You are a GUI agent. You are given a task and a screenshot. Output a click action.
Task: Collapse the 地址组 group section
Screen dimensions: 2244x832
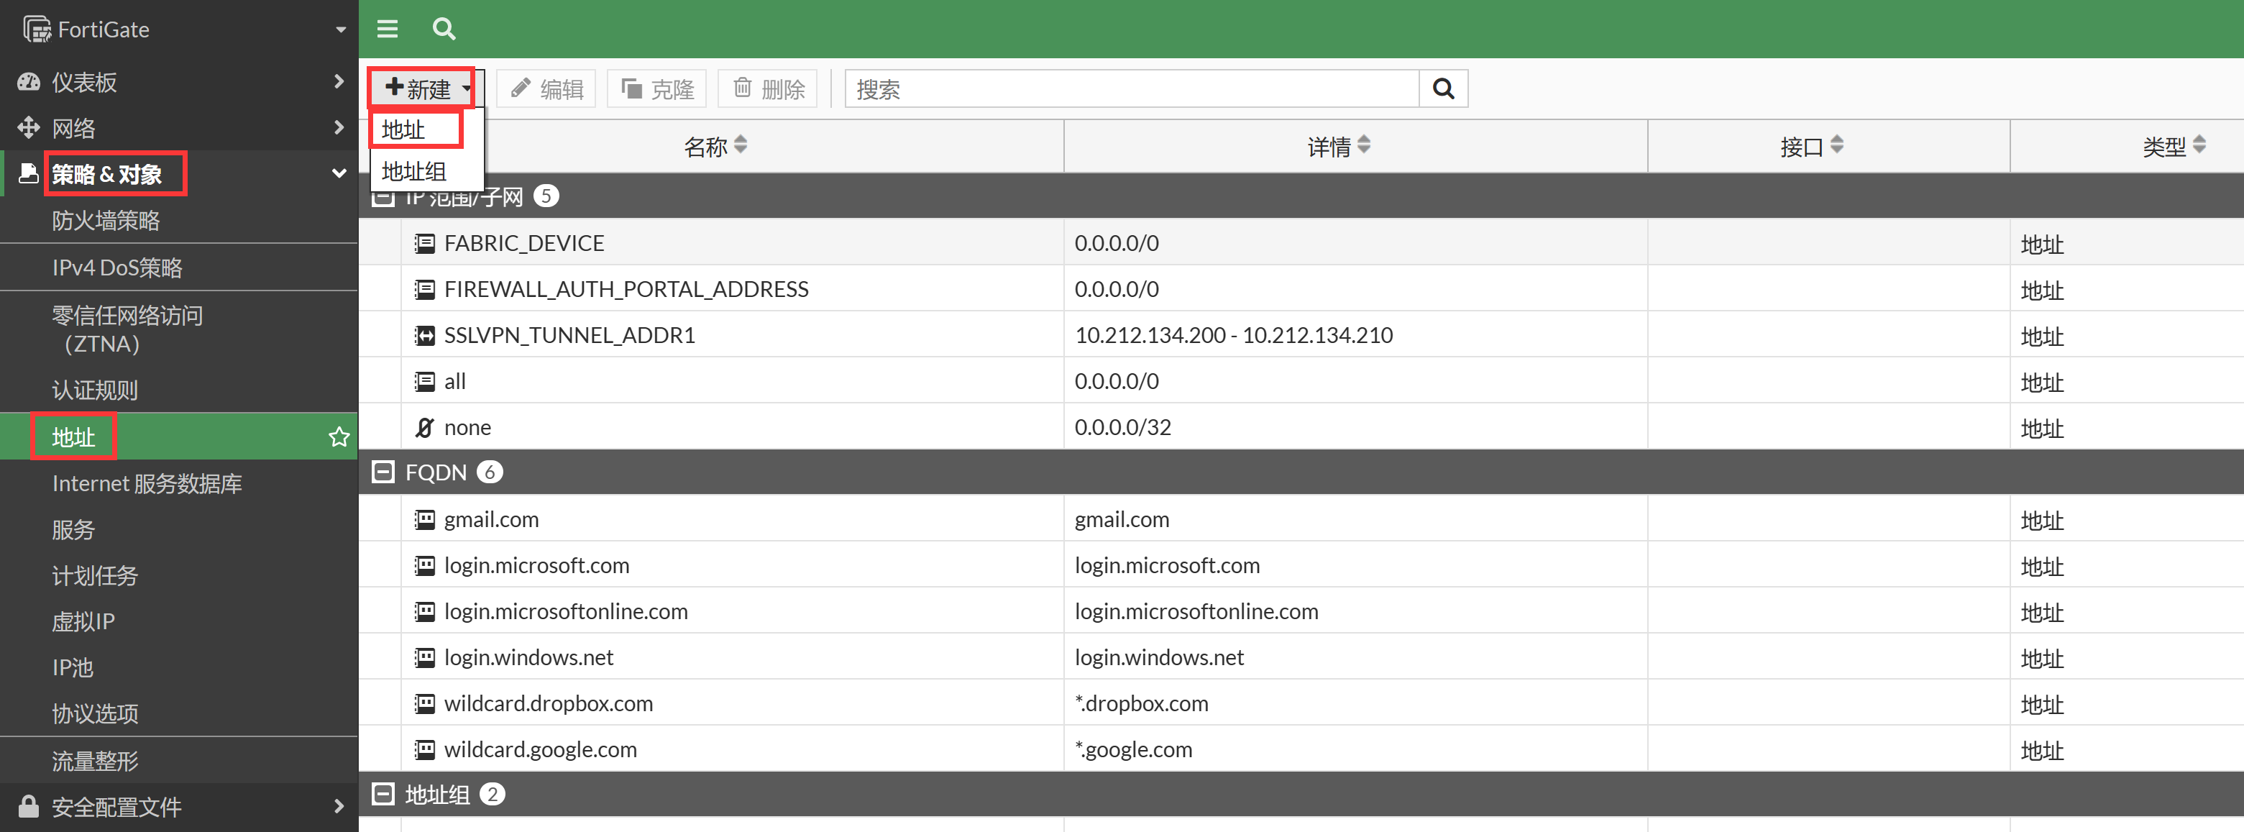[x=383, y=795]
